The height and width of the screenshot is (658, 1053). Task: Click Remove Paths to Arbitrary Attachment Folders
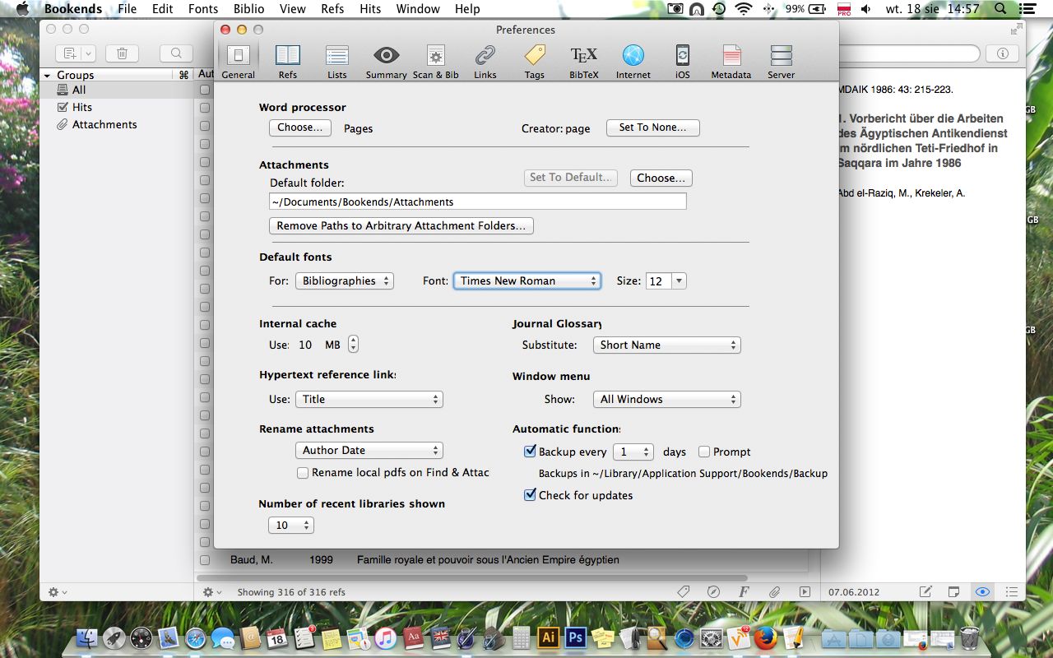[x=401, y=225]
